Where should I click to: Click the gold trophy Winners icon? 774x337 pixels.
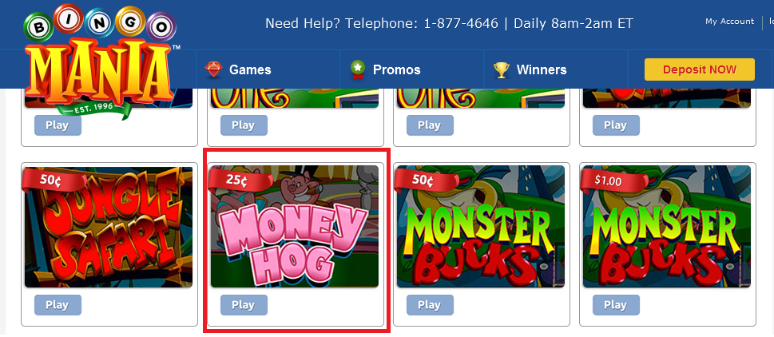coord(501,70)
